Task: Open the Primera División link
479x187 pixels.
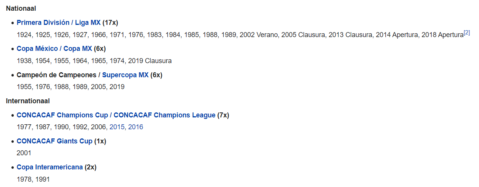Action: (x=43, y=23)
